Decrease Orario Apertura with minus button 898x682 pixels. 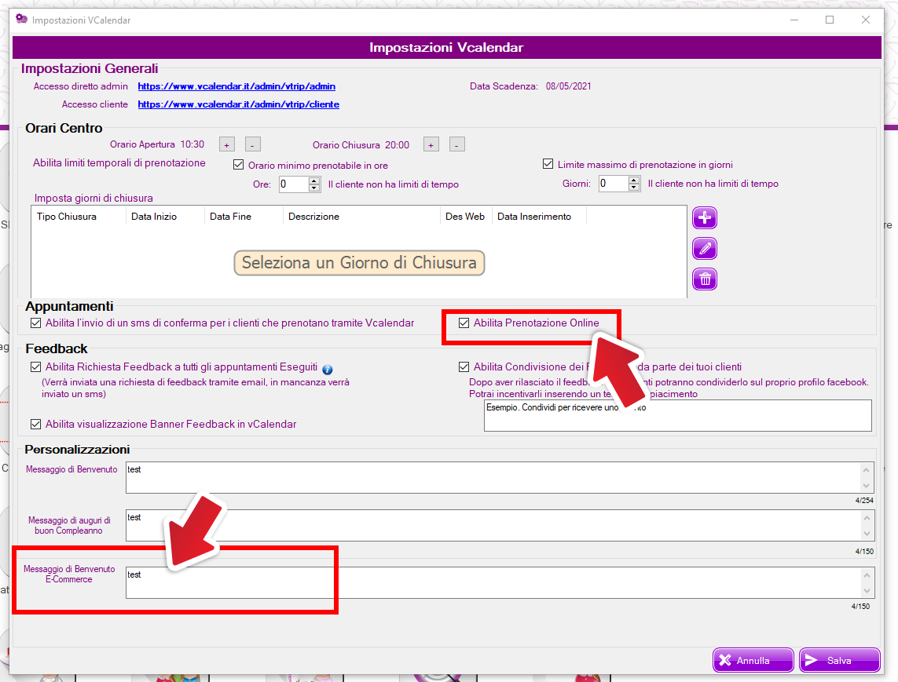[x=252, y=144]
